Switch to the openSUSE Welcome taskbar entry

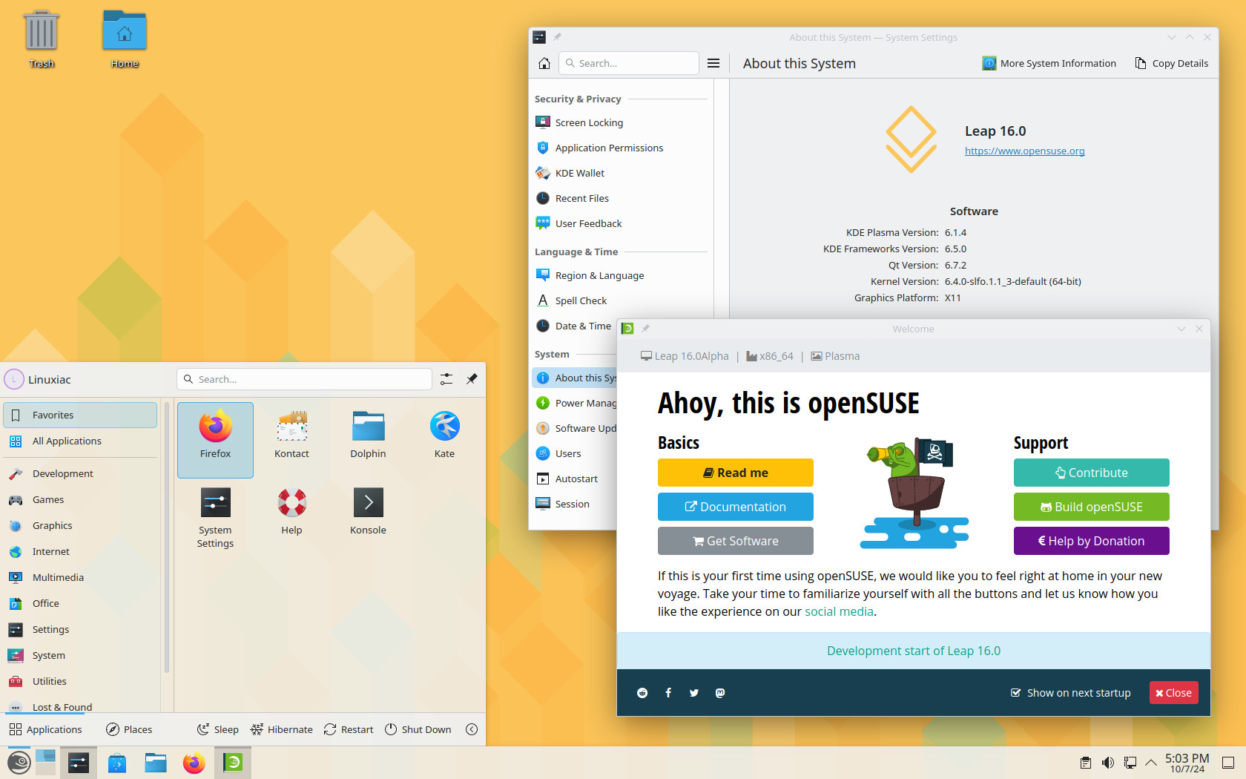coord(233,763)
